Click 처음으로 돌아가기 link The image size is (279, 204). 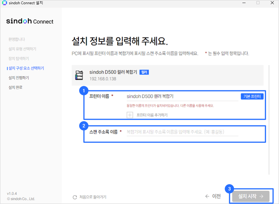[93, 197]
